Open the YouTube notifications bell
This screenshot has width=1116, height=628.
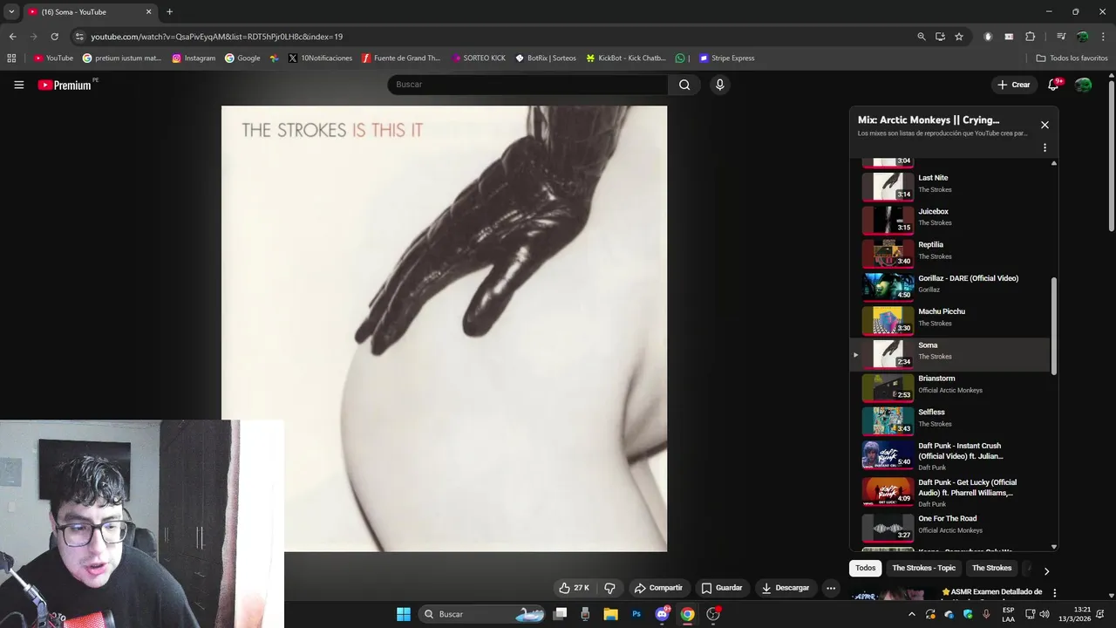pyautogui.click(x=1053, y=85)
